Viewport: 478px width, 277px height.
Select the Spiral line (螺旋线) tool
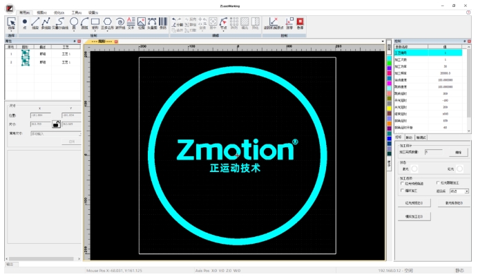click(x=120, y=23)
